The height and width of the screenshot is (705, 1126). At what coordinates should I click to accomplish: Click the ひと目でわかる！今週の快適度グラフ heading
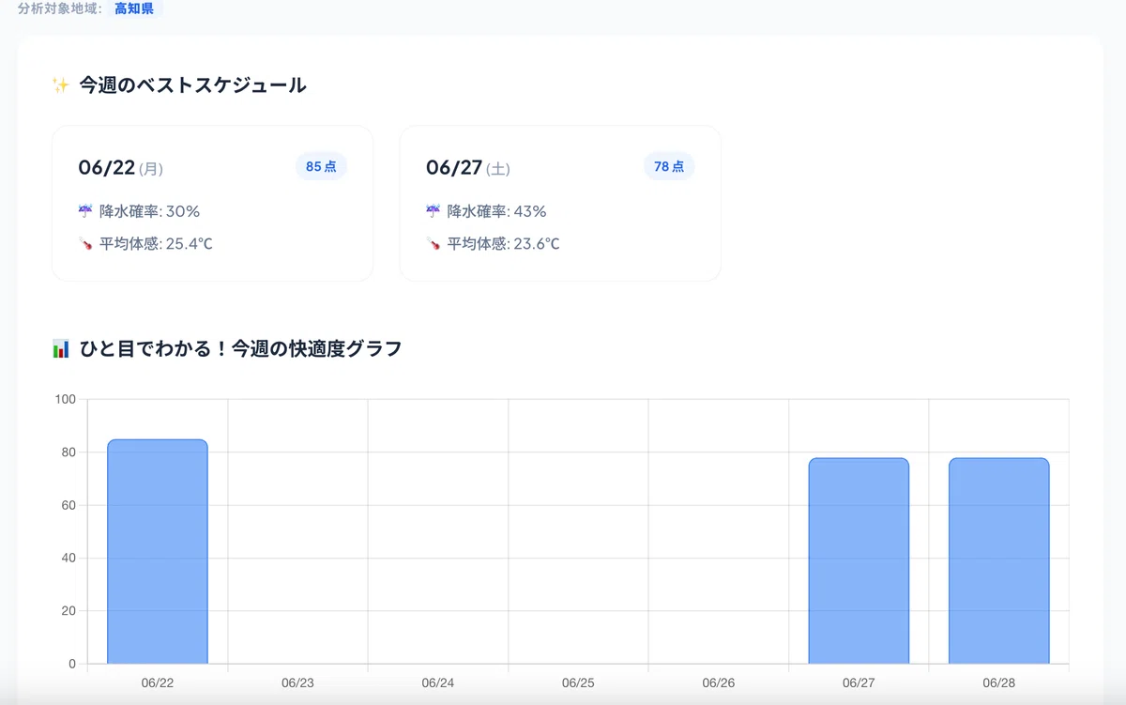click(241, 349)
